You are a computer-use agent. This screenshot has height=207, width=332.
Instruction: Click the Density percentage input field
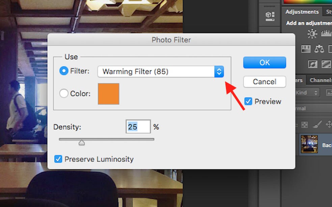tap(138, 127)
